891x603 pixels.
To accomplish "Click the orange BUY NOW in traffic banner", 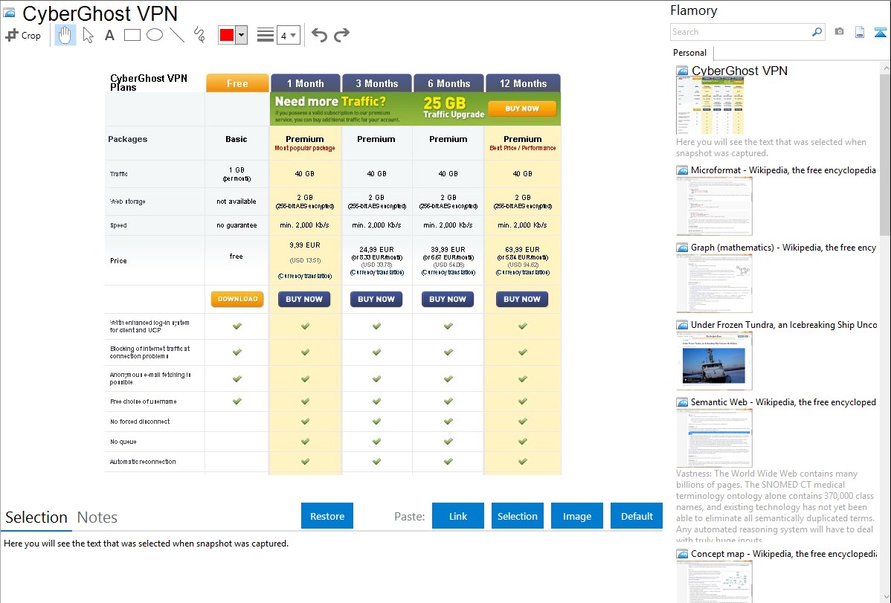I will pyautogui.click(x=522, y=109).
